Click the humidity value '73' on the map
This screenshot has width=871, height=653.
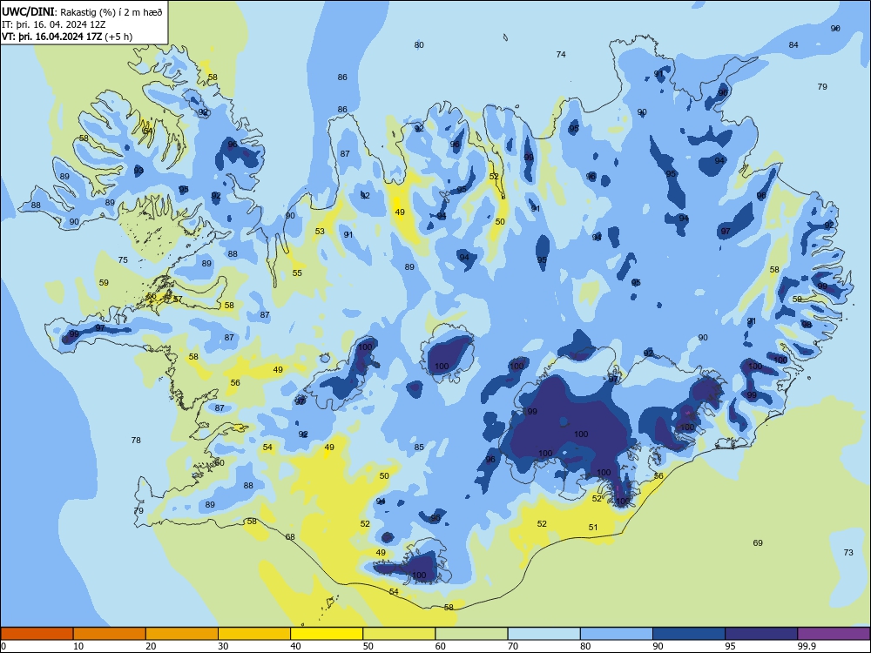click(848, 553)
